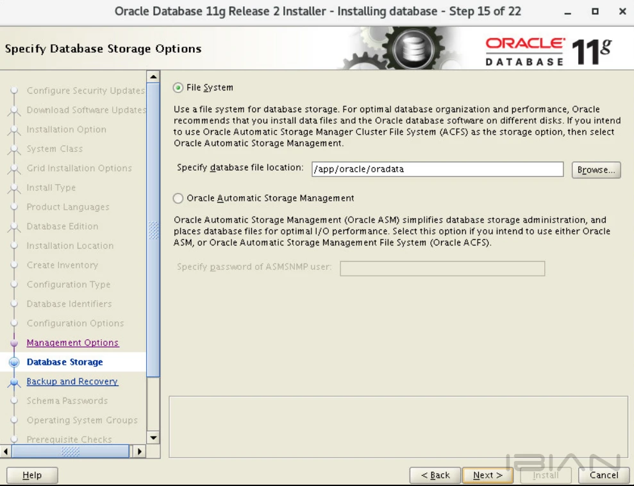Viewport: 634px width, 486px height.
Task: Click the sidebar horizontal scrollbar thumb
Action: [71, 451]
